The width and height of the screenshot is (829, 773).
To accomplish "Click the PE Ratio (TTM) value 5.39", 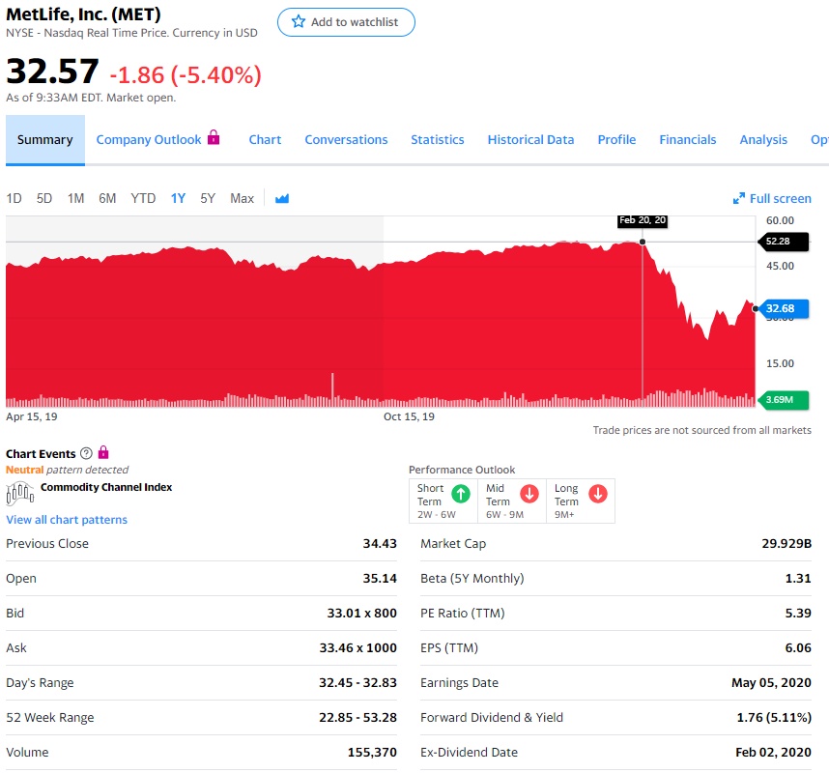I will (798, 614).
